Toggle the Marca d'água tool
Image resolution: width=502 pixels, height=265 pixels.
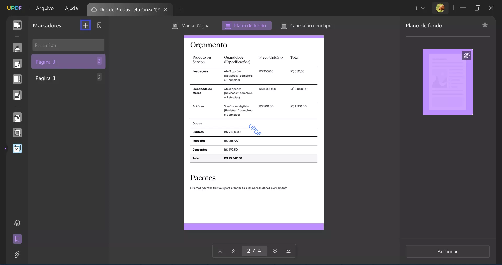point(191,25)
